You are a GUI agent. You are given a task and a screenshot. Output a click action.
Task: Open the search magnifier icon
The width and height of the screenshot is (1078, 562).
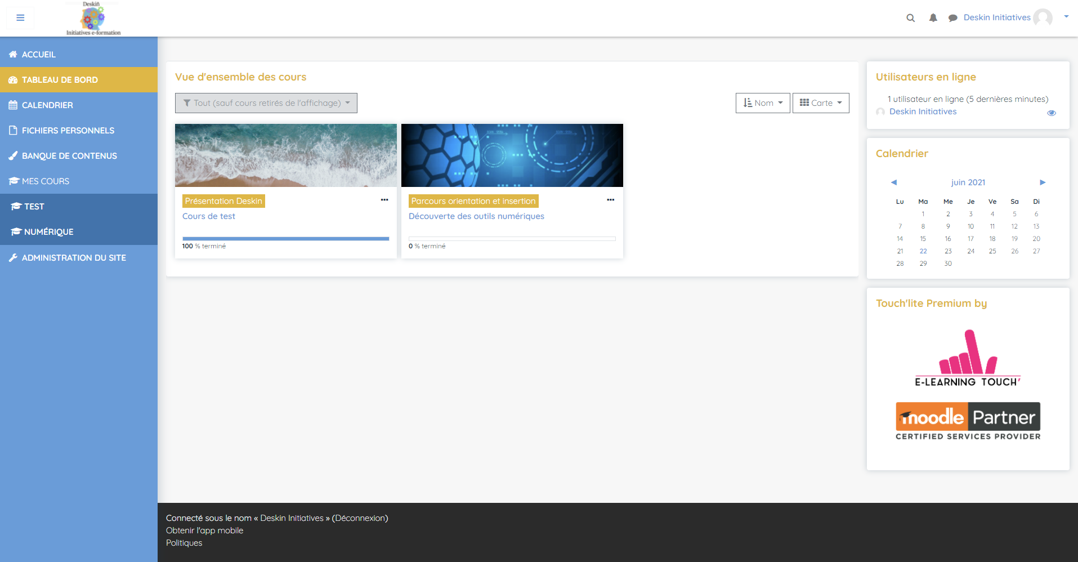pos(910,18)
